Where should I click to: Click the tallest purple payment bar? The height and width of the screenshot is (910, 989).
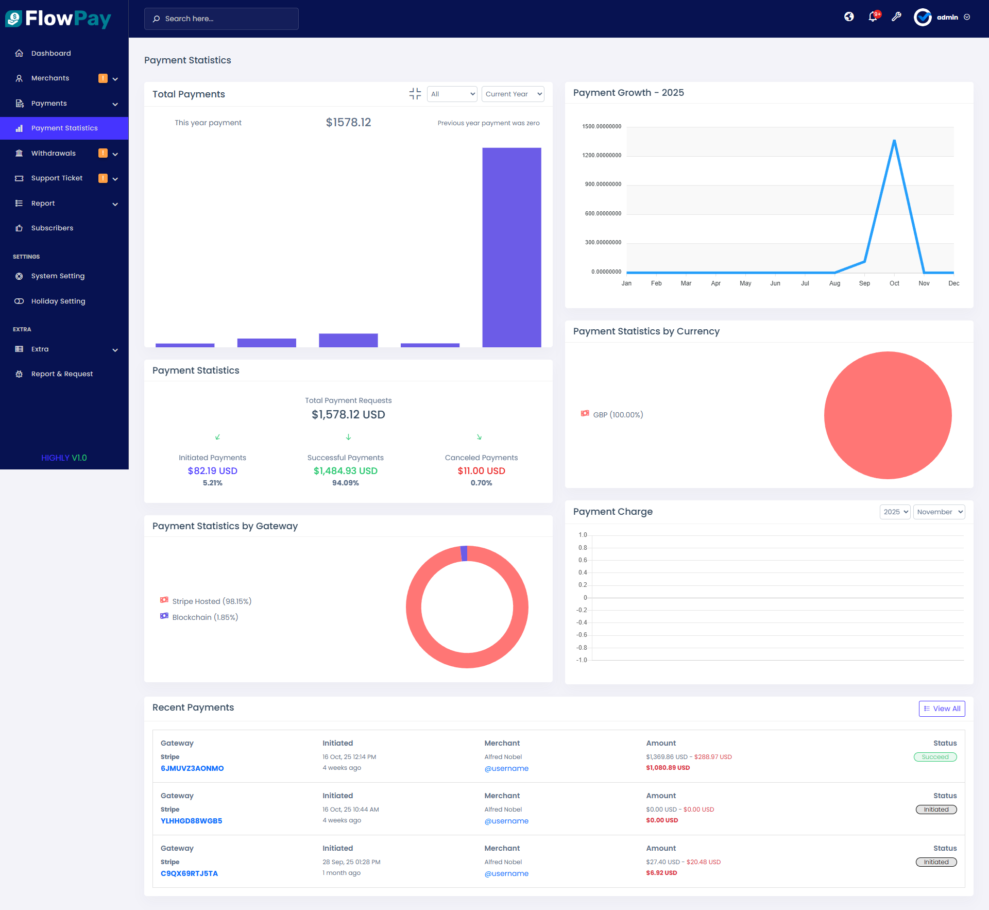pyautogui.click(x=511, y=247)
